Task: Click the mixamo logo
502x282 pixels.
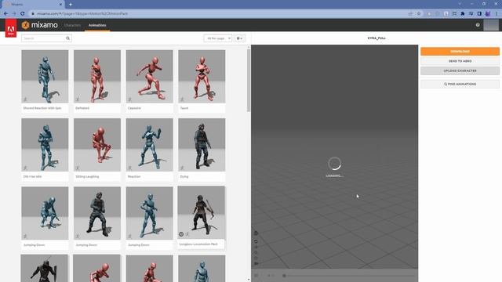Action: [x=40, y=25]
